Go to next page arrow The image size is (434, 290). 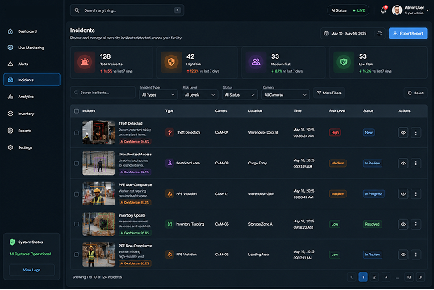click(x=421, y=277)
